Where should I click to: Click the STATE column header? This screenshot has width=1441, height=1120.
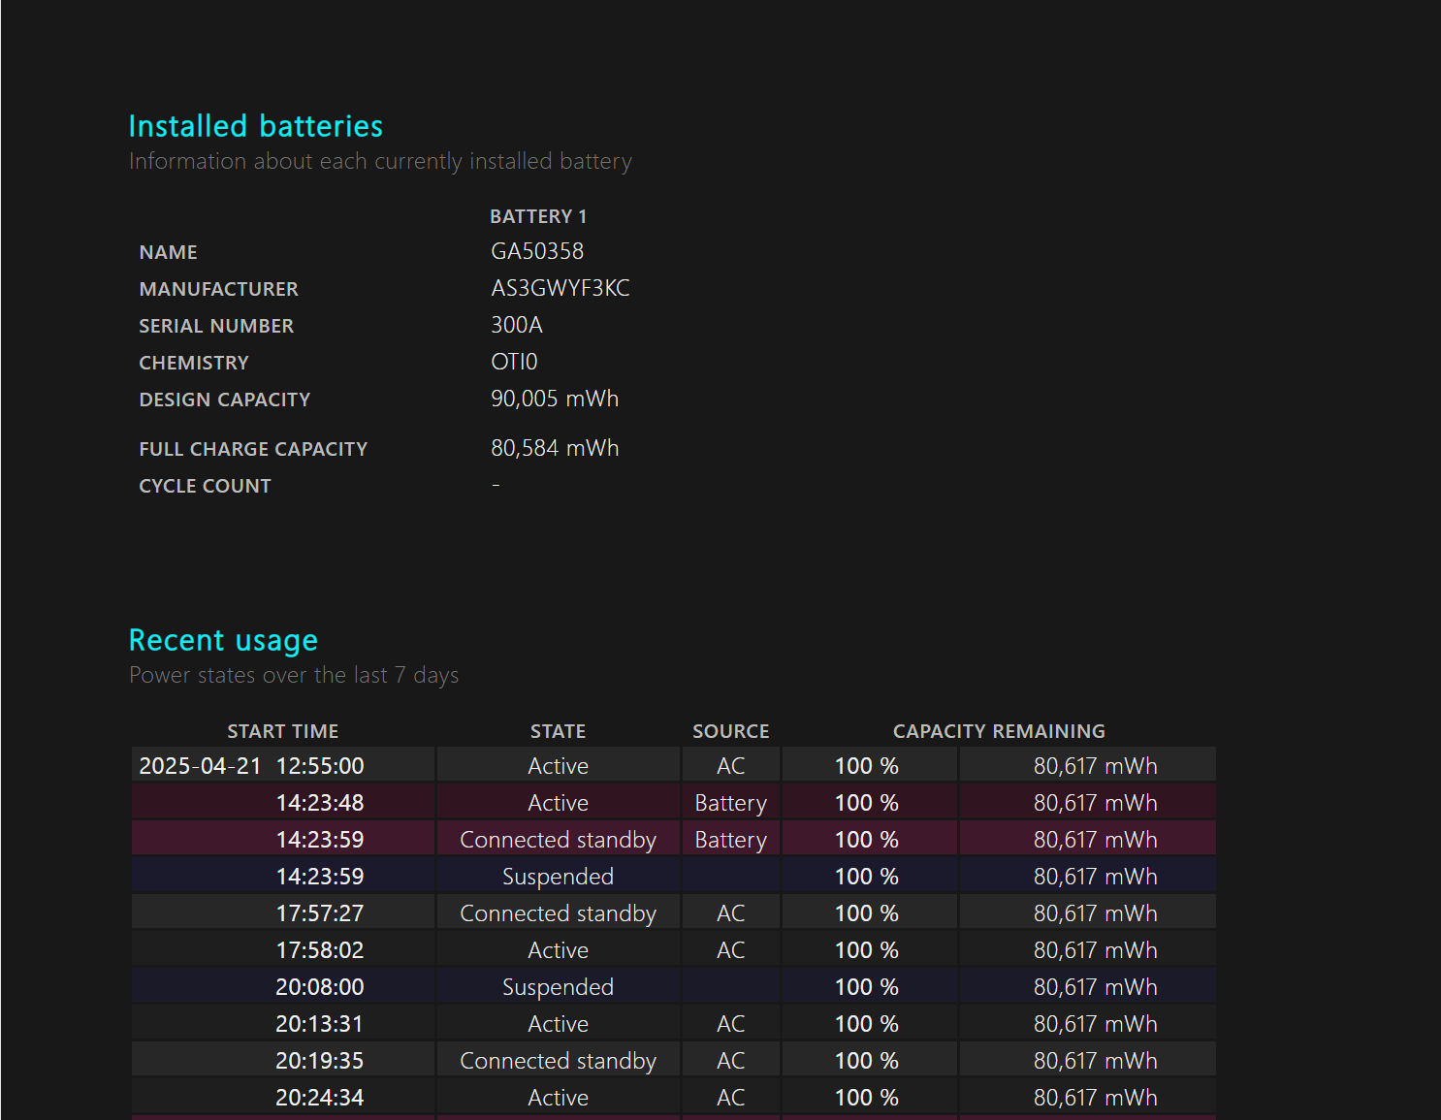click(x=559, y=731)
